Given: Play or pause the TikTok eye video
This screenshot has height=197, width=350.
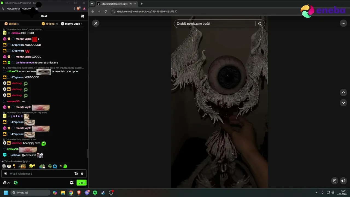Looking at the screenshot, I should (219, 102).
